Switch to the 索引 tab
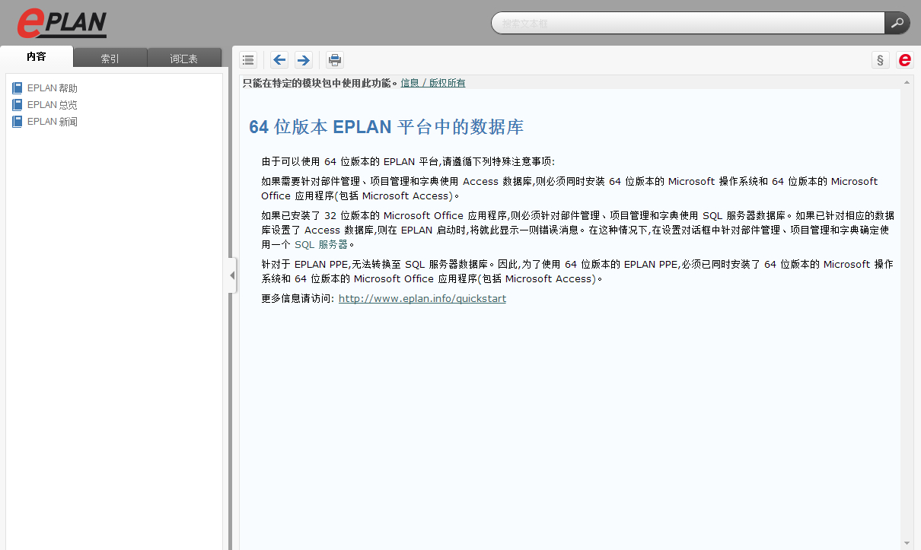Image resolution: width=921 pixels, height=550 pixels. point(110,58)
